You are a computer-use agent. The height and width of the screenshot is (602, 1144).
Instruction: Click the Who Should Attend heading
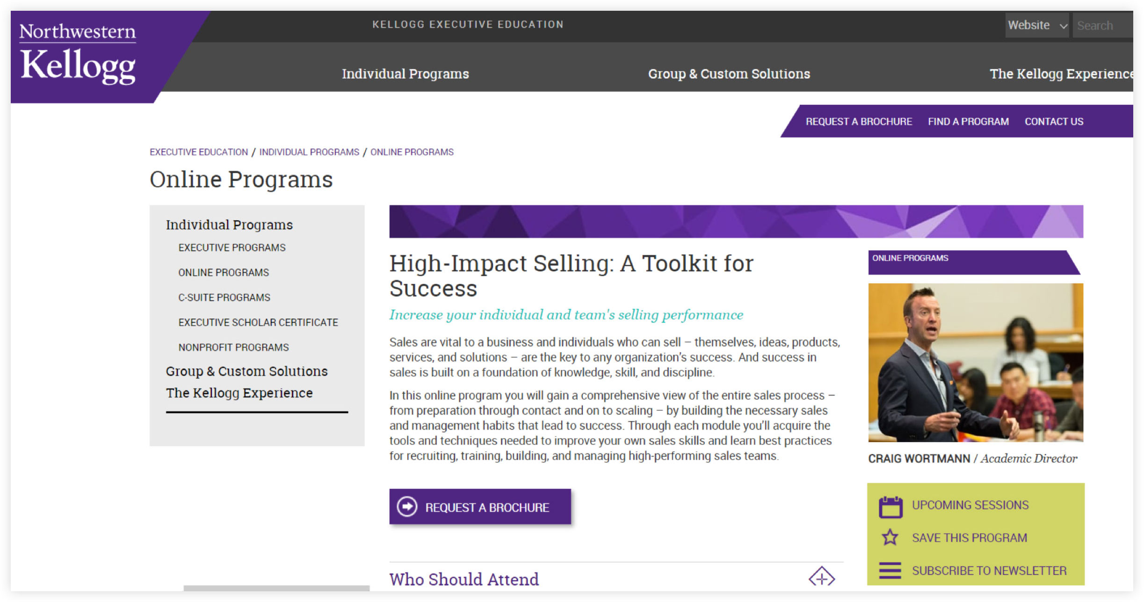coord(464,579)
